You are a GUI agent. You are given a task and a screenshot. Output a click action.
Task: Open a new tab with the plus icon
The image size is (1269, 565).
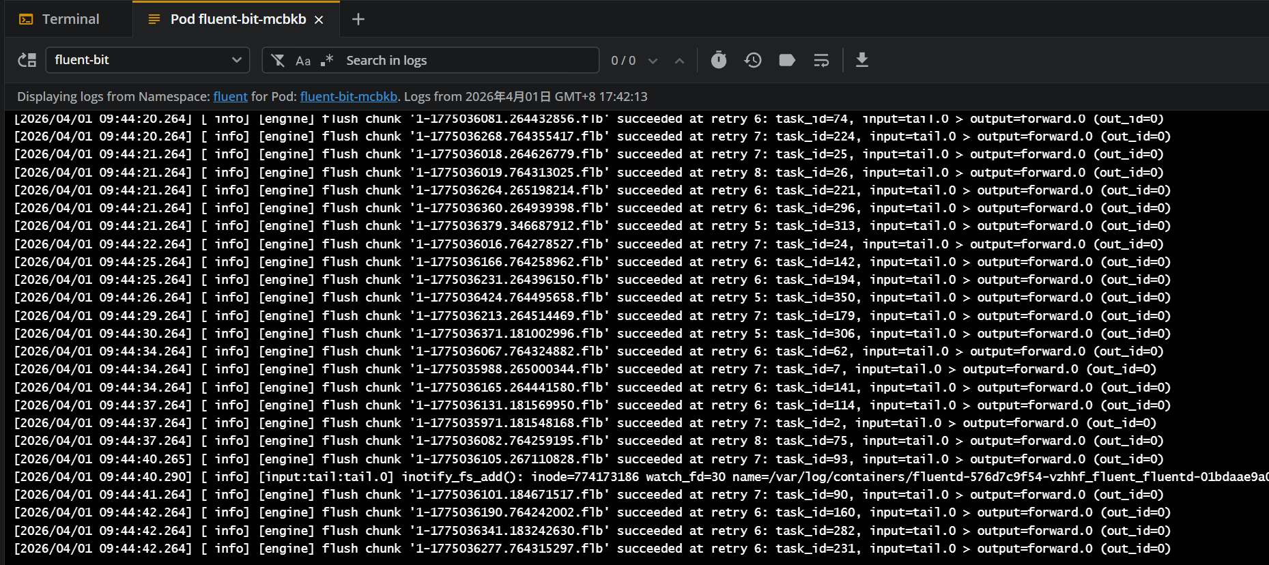[x=358, y=19]
